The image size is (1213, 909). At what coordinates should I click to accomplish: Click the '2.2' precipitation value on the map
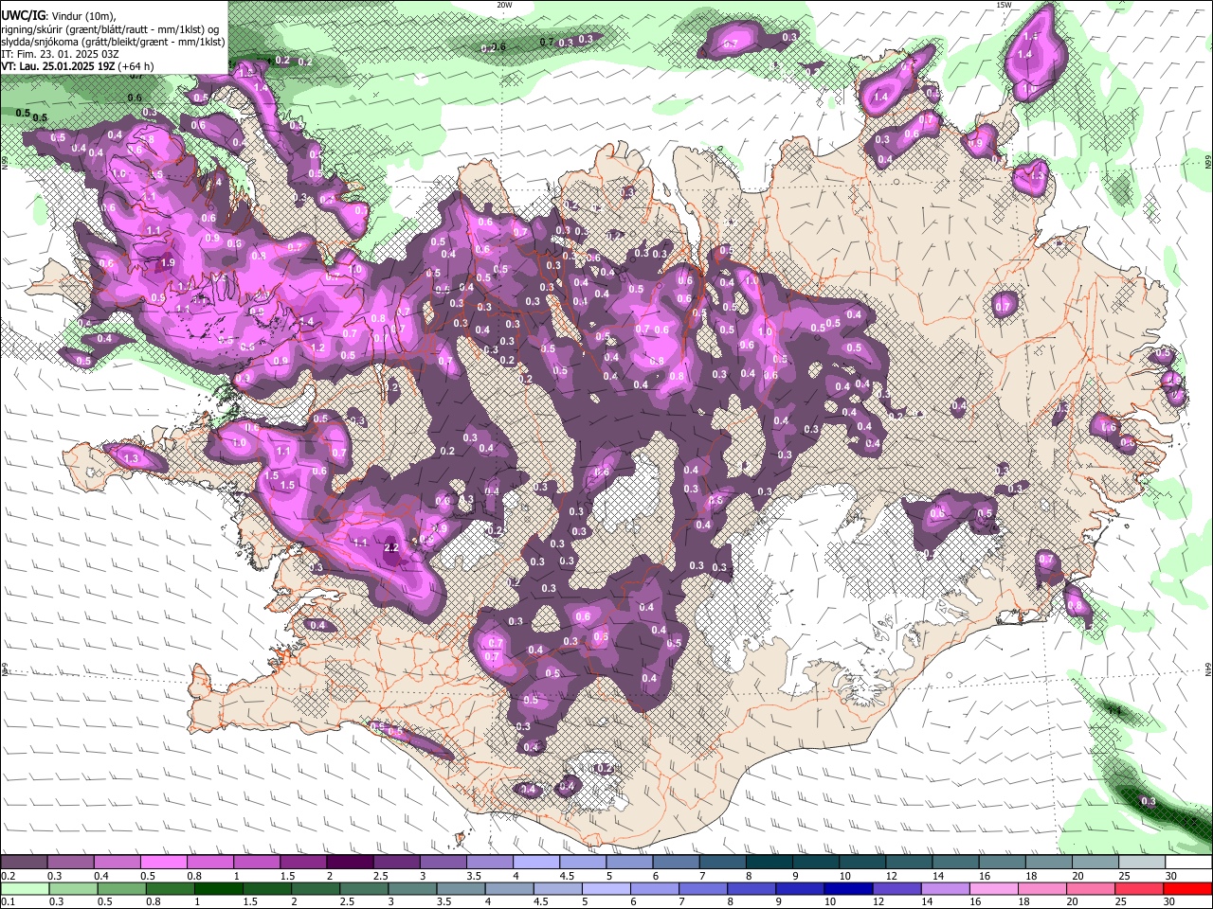click(x=391, y=548)
